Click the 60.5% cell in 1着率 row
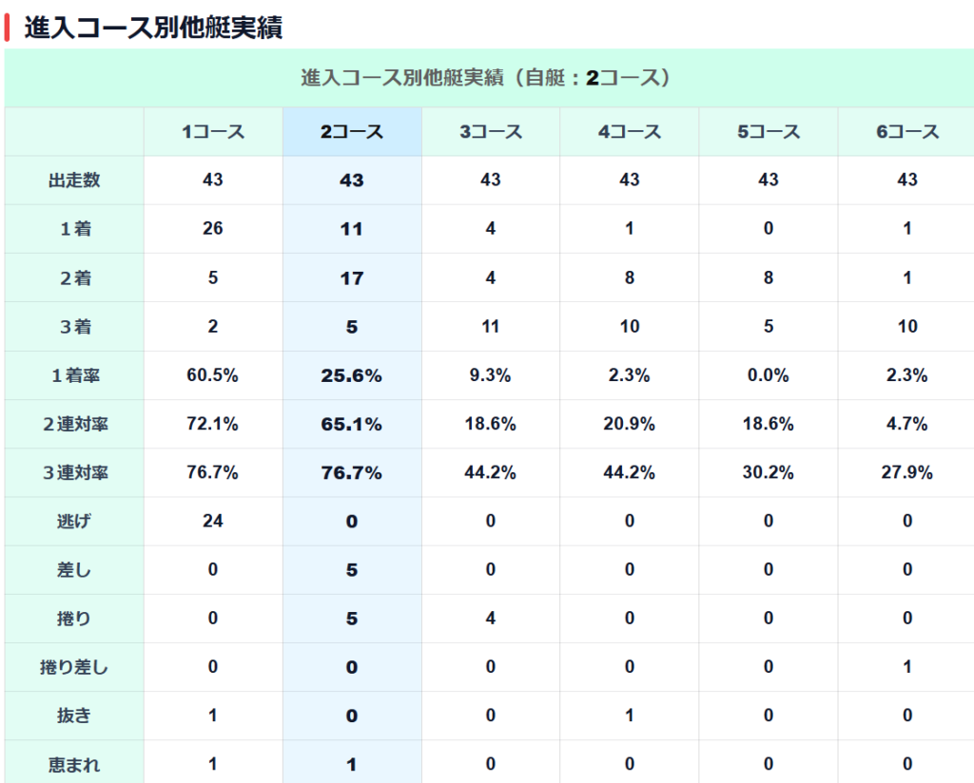This screenshot has width=974, height=783. pyautogui.click(x=213, y=376)
